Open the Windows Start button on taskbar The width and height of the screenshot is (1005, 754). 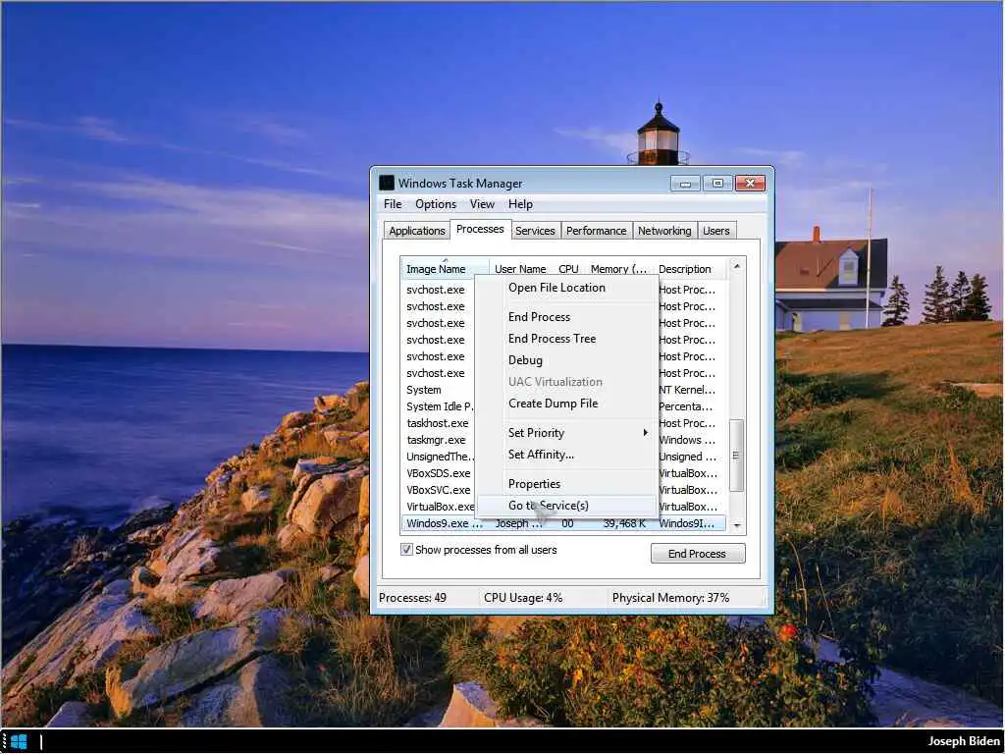click(19, 742)
